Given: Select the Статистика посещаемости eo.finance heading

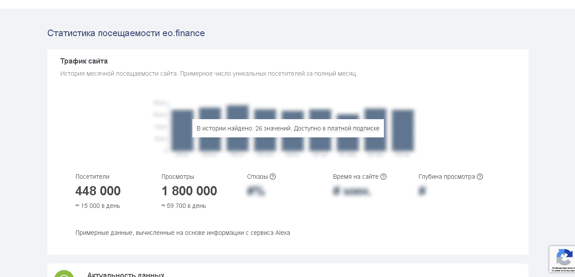Looking at the screenshot, I should click(126, 33).
